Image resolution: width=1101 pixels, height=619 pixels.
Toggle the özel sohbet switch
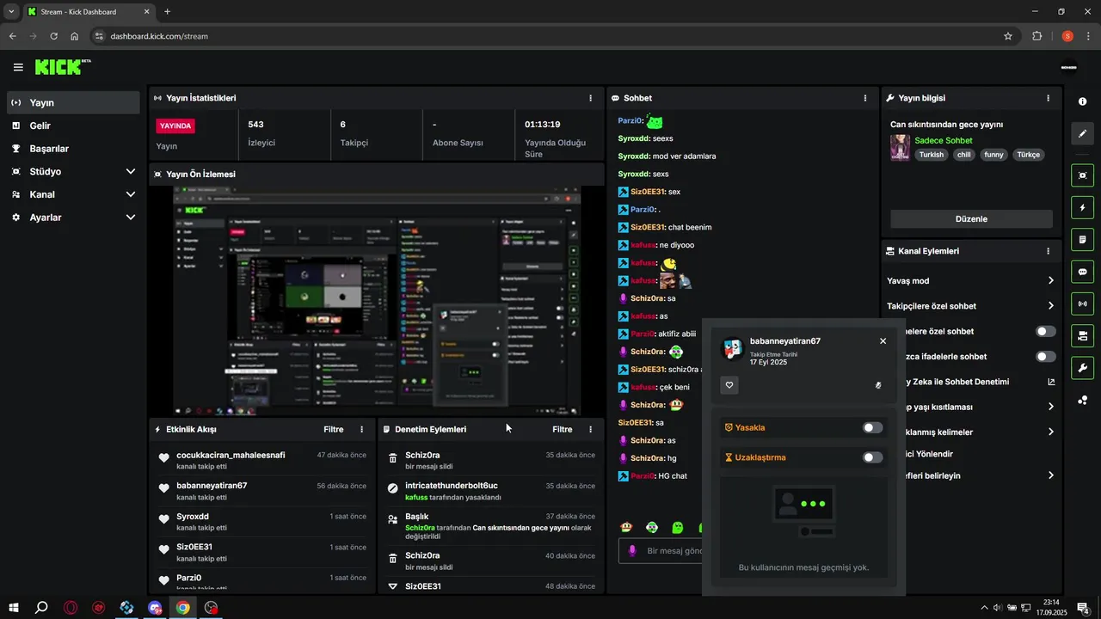click(x=1046, y=331)
